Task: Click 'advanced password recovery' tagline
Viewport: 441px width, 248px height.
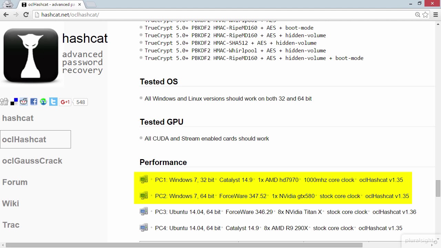Action: coord(83,62)
